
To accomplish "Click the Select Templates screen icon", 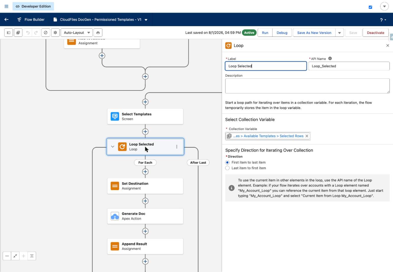I will coord(115,116).
